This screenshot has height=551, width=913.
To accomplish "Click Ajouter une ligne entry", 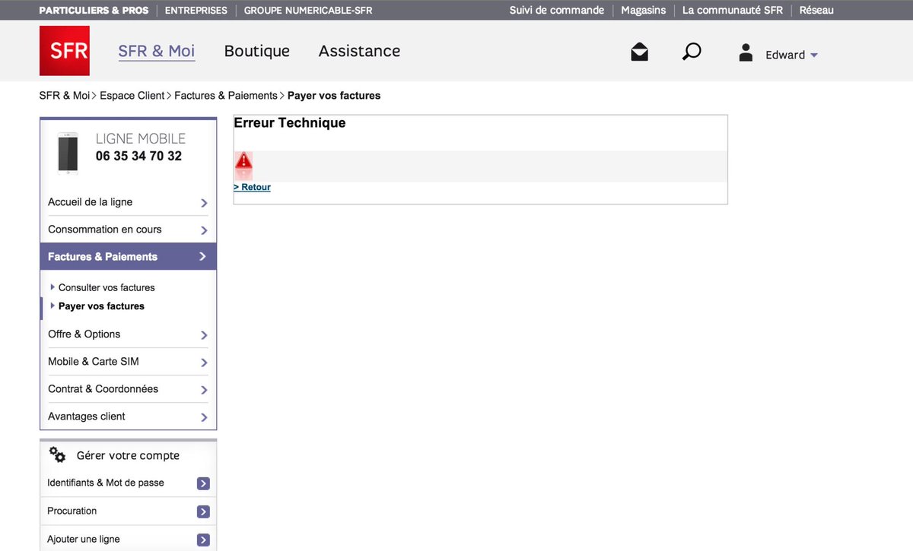I will 84,539.
